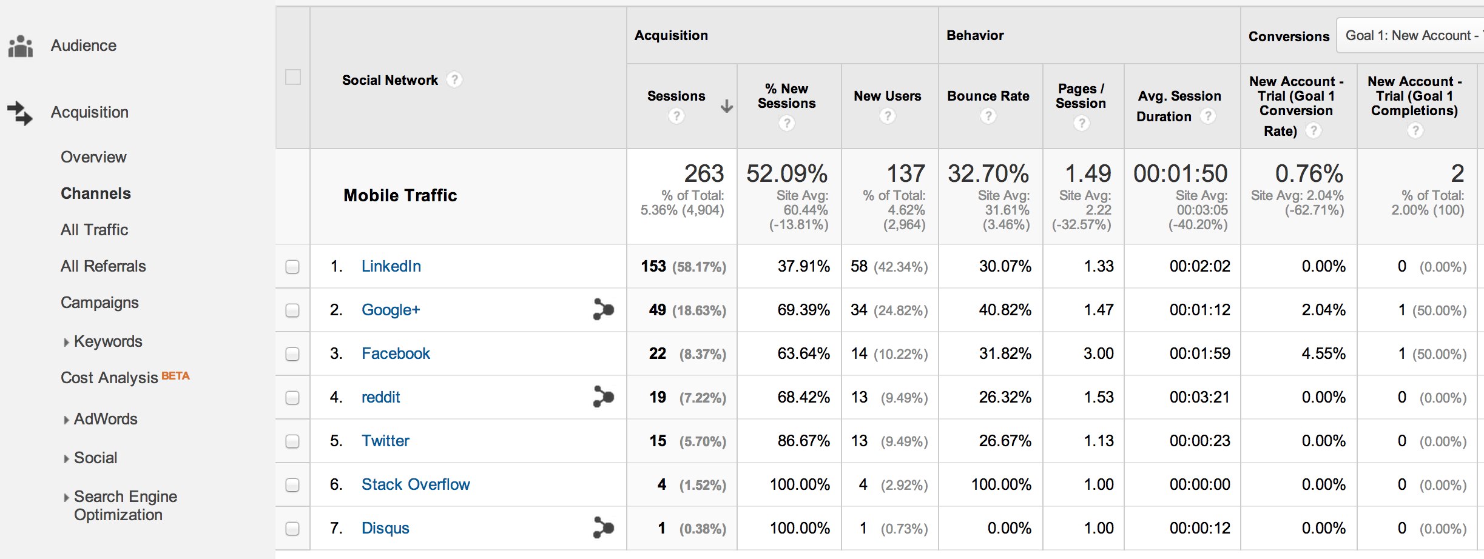Open the Stack Overflow link
This screenshot has height=559, width=1484.
[x=416, y=484]
